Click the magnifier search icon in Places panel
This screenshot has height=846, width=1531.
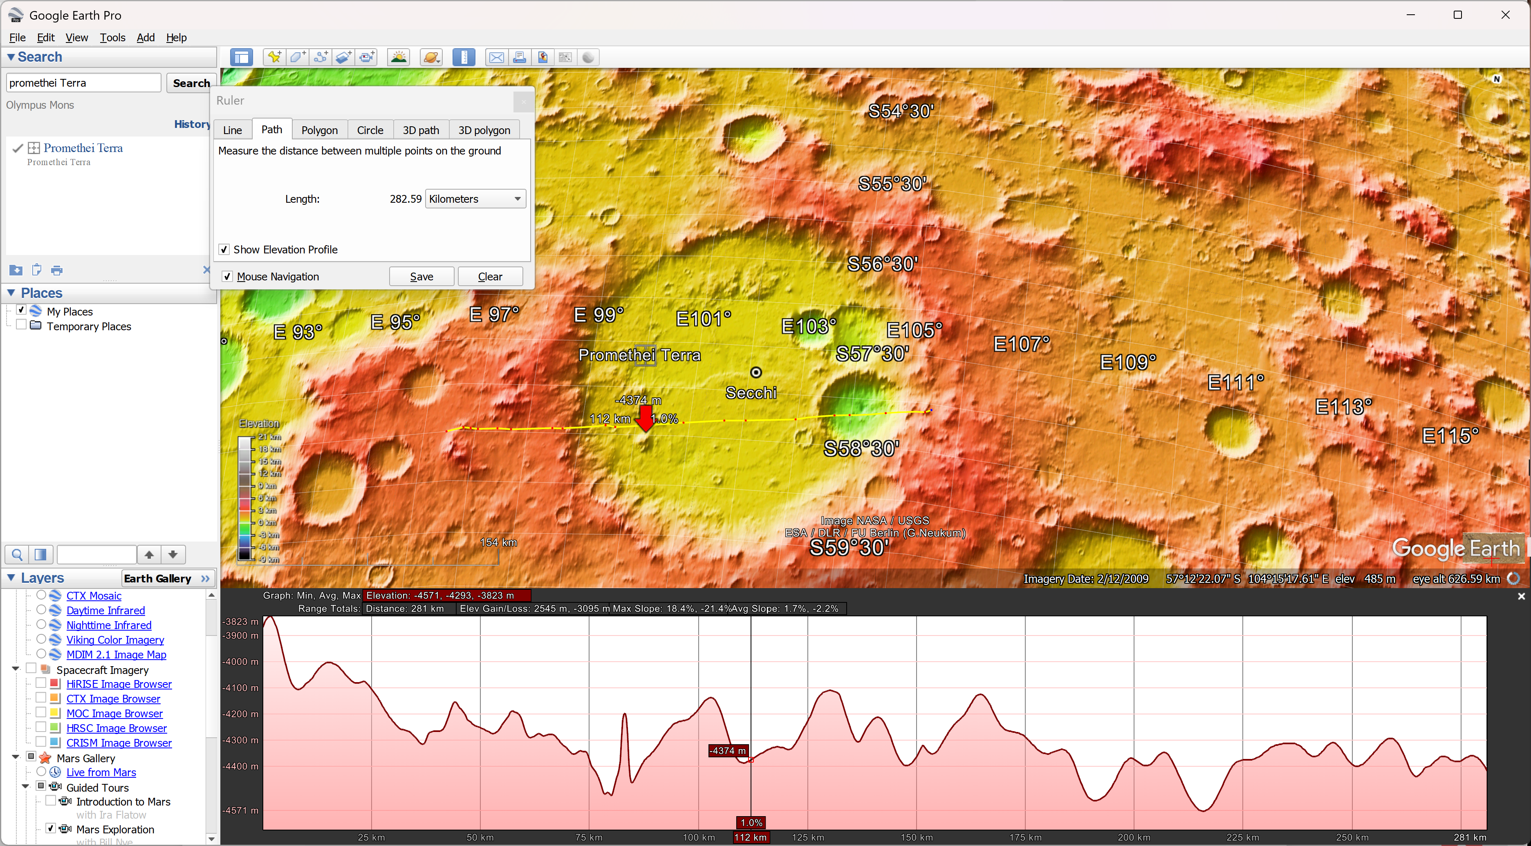point(17,554)
